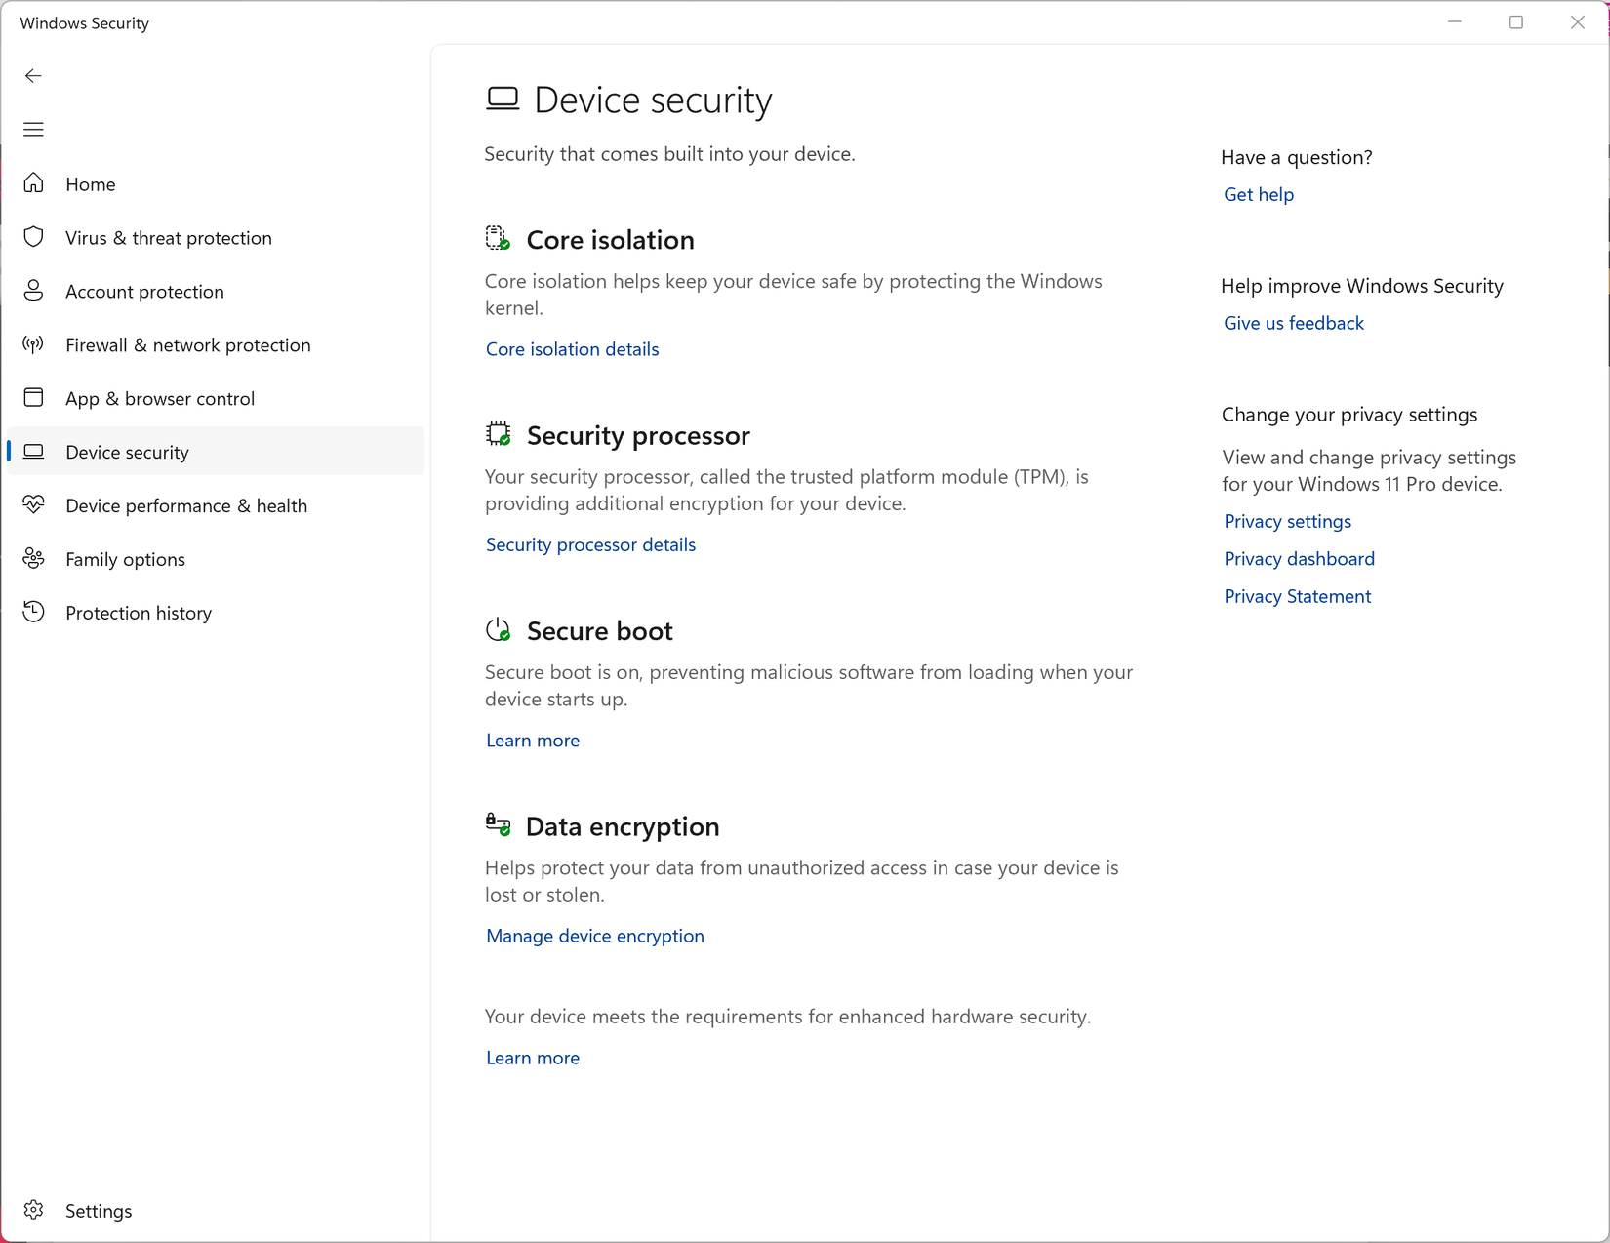Open Account protection from the sidebar icon
The width and height of the screenshot is (1610, 1243).
pyautogui.click(x=33, y=291)
